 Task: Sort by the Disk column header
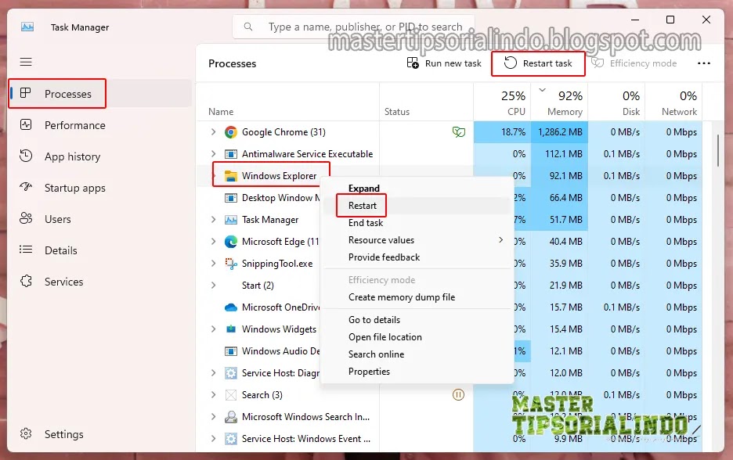[616, 102]
